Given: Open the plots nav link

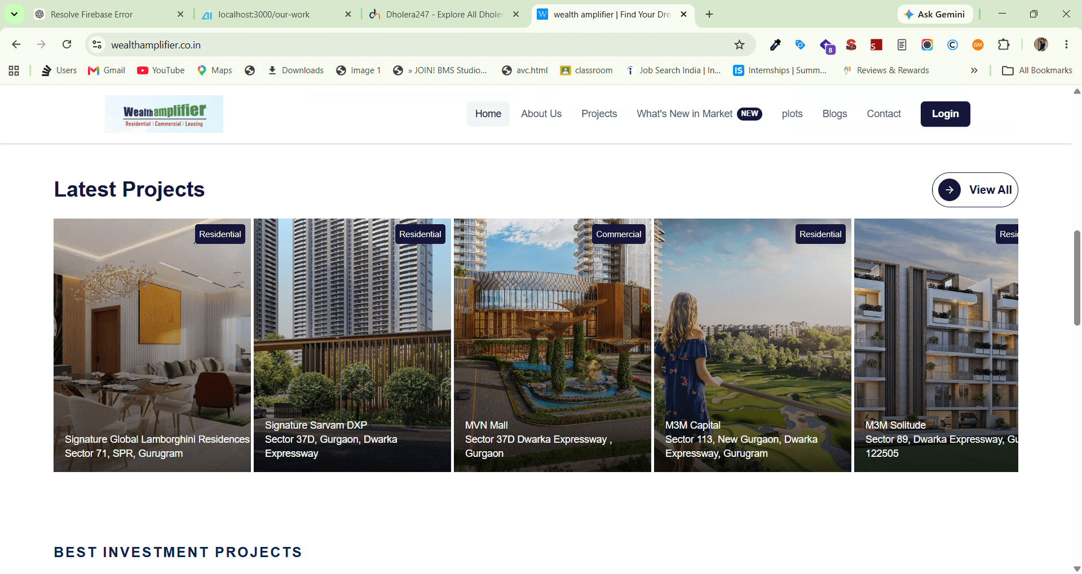Looking at the screenshot, I should tap(792, 114).
